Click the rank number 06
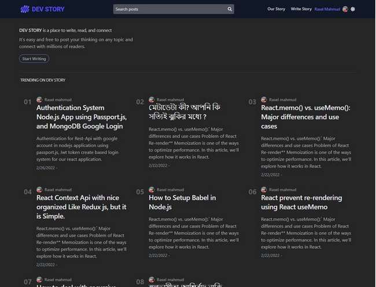Image resolution: width=376 pixels, height=287 pixels. pyautogui.click(x=252, y=192)
